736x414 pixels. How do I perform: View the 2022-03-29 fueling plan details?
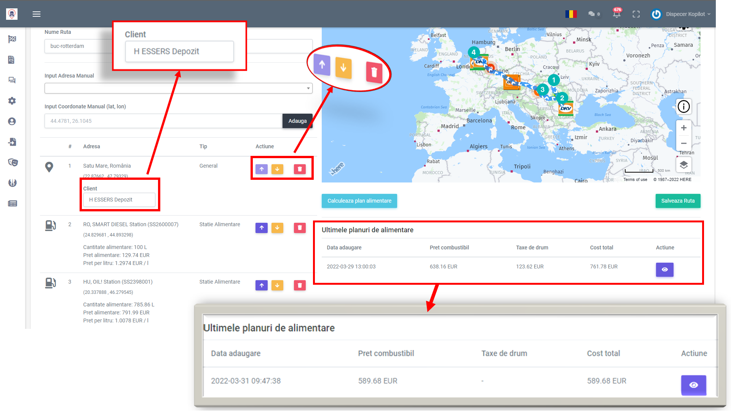pos(664,270)
